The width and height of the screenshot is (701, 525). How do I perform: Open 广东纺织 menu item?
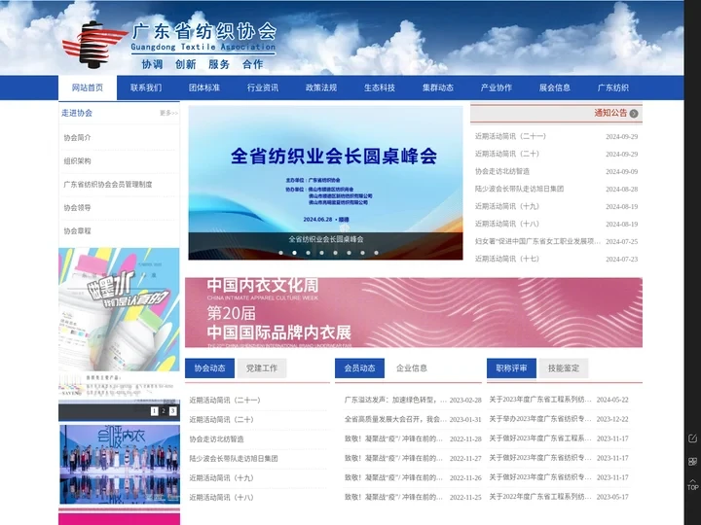[613, 87]
